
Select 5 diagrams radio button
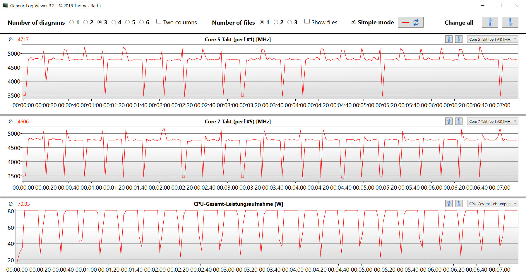[x=128, y=22]
